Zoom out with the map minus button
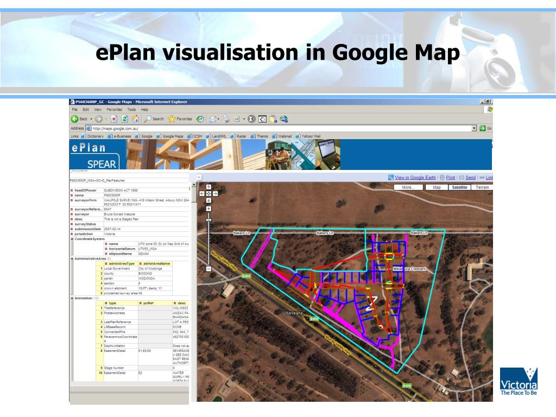Image resolution: width=556 pixels, height=417 pixels. click(x=208, y=269)
